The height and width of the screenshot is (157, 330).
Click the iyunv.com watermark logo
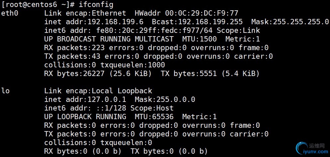312,149
